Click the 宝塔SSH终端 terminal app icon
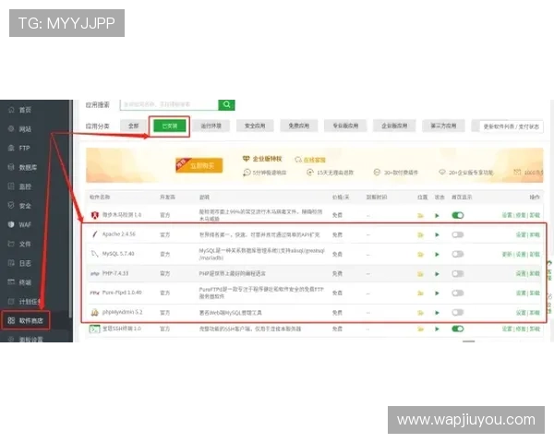 tap(94, 329)
